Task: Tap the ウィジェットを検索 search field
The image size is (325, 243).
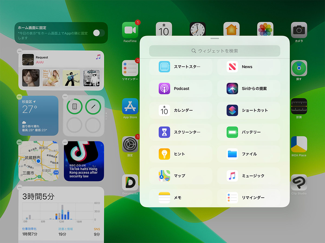Action: click(214, 51)
